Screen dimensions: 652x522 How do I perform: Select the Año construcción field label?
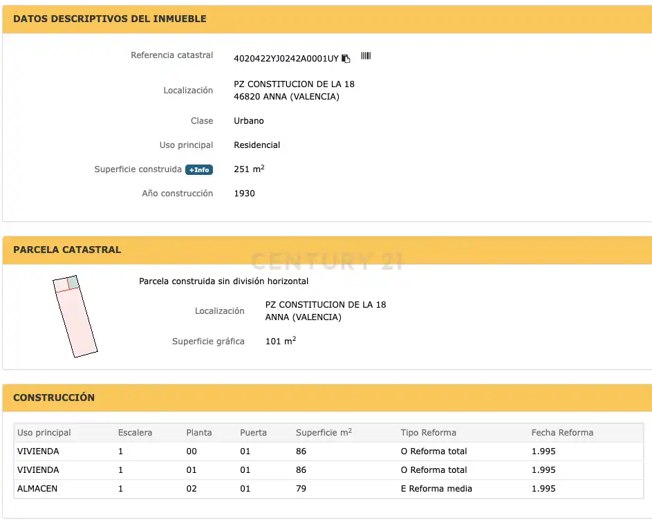click(x=177, y=194)
